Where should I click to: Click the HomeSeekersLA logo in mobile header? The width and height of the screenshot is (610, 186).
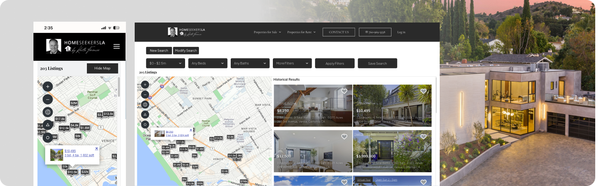[76, 46]
